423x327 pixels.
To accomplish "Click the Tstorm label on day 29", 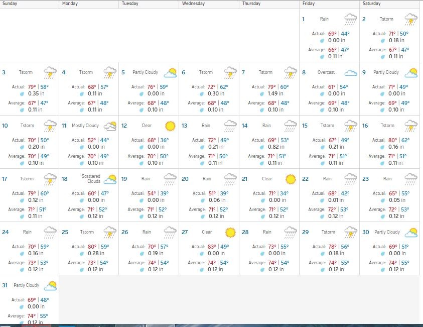I will pos(328,232).
